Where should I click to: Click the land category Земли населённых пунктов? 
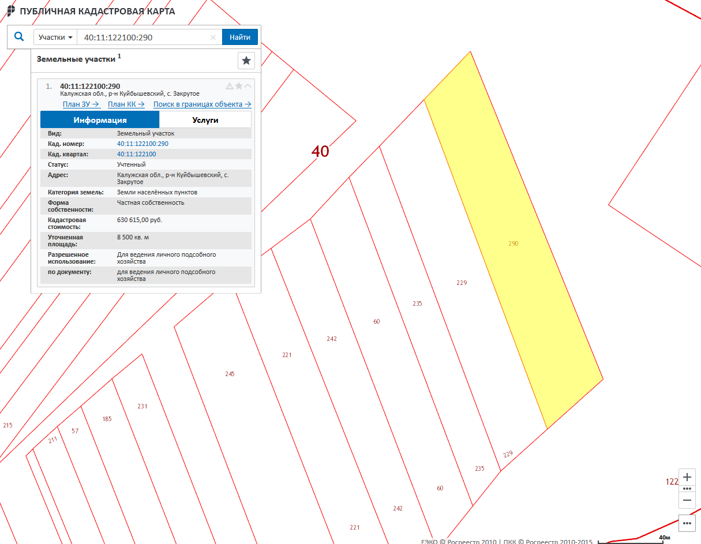pyautogui.click(x=157, y=192)
